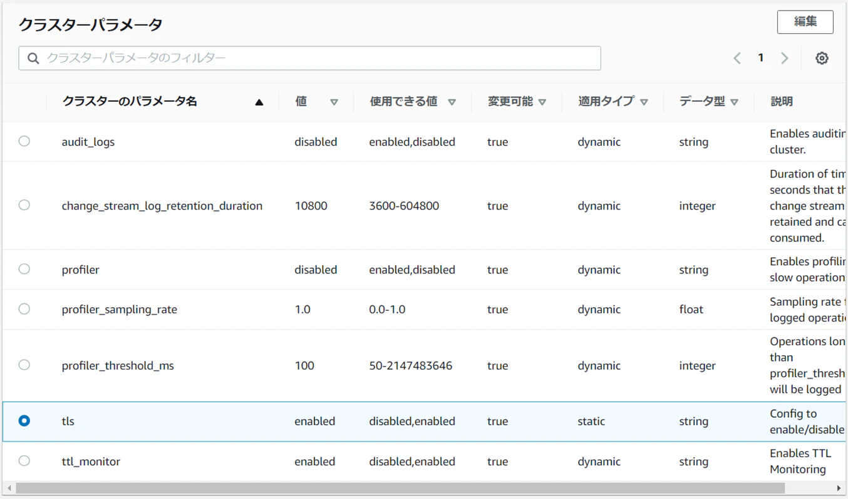The width and height of the screenshot is (848, 499).
Task: Select the ttl_monitor radio button
Action: [24, 461]
